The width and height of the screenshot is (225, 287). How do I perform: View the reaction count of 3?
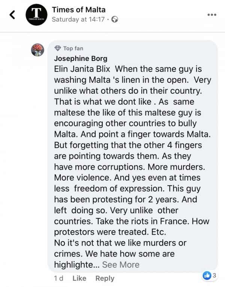[214, 276]
